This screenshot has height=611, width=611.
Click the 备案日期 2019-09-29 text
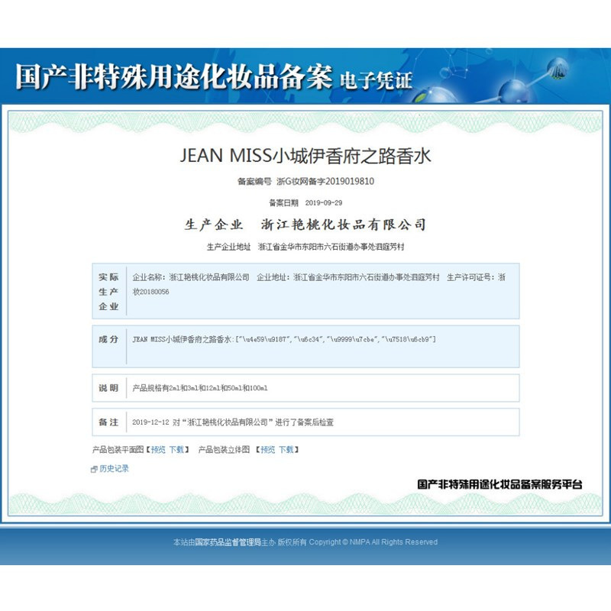[x=306, y=202]
